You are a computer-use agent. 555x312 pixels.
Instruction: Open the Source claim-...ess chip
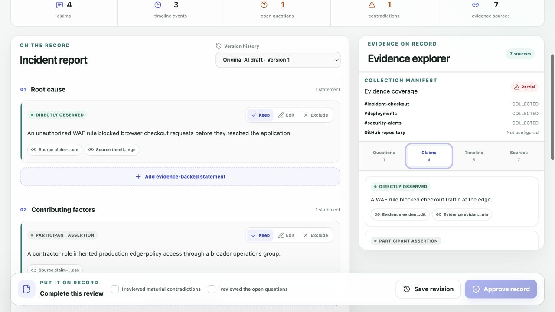tap(55, 270)
